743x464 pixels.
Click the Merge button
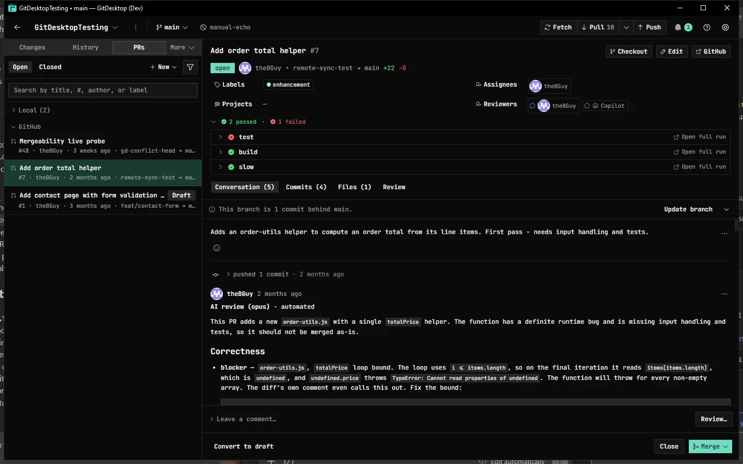(710, 446)
